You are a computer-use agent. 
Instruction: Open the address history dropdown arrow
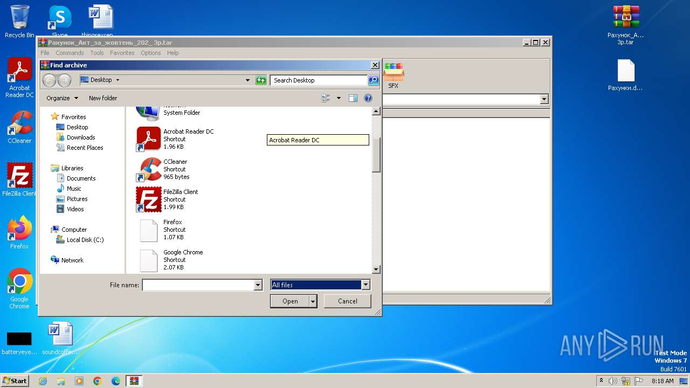248,80
